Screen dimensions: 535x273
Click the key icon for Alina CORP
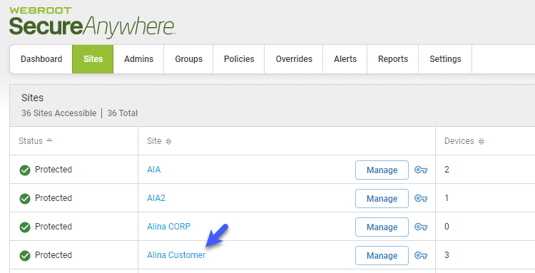tap(421, 227)
